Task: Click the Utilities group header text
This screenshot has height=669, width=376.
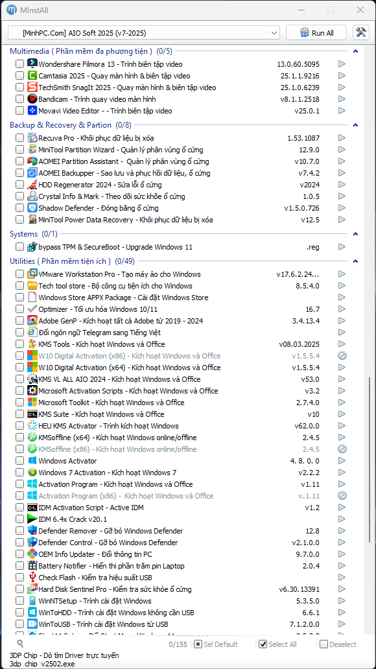Action: tap(72, 261)
